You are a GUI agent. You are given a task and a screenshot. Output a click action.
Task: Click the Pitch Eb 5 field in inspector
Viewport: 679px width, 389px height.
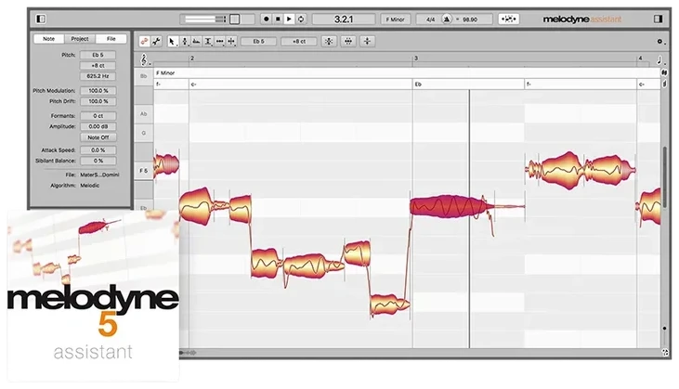point(98,55)
